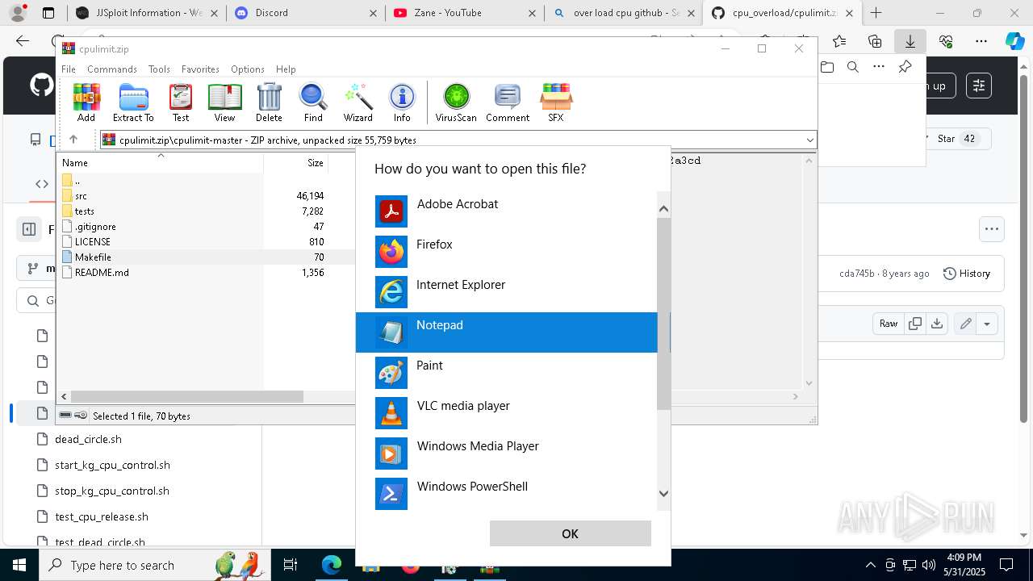Open the Tools menu
This screenshot has height=581, width=1033.
click(159, 69)
